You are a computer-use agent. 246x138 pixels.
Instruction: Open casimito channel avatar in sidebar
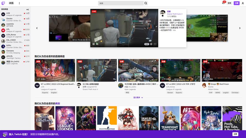tap(3, 25)
